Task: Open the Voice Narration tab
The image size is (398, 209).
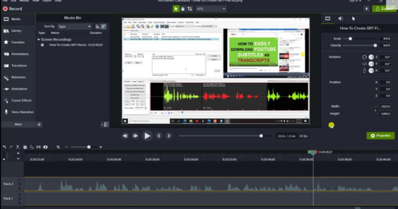Action: pos(18,112)
